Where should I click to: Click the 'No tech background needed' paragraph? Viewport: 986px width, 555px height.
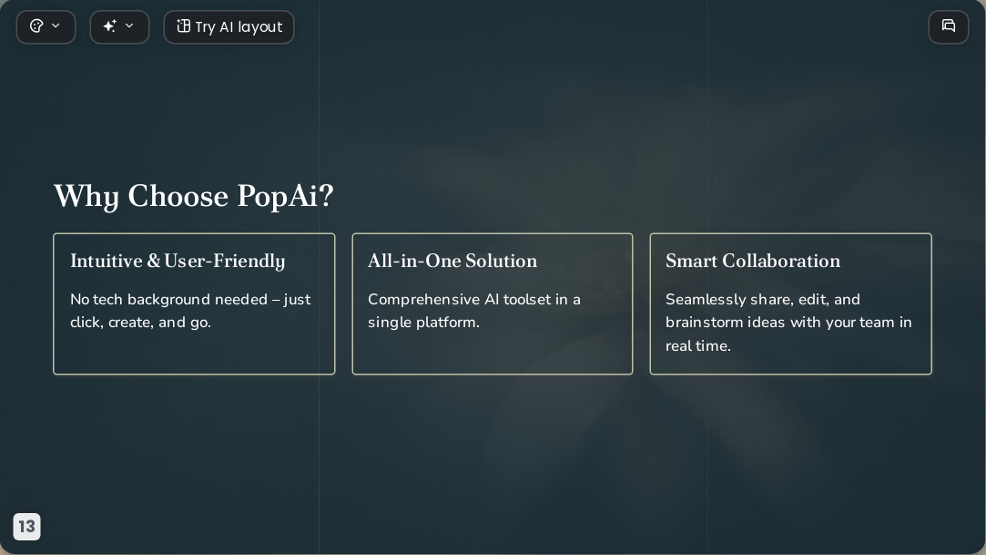coord(190,311)
